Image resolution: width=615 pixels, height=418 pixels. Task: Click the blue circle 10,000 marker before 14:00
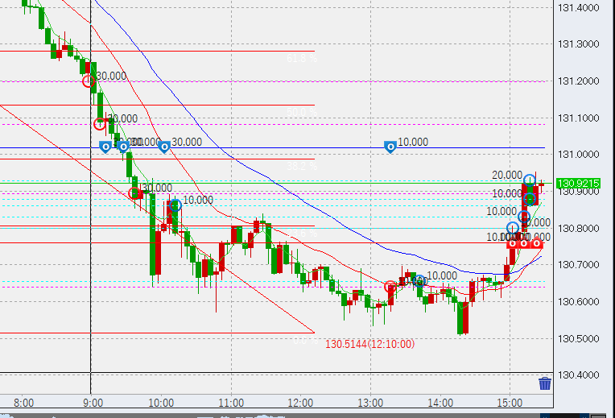click(x=419, y=281)
